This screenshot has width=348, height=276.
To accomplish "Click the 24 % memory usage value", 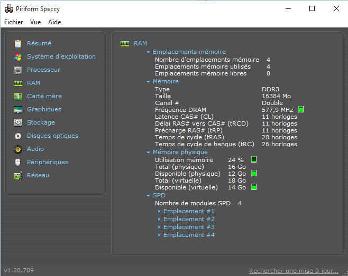I will point(236,160).
